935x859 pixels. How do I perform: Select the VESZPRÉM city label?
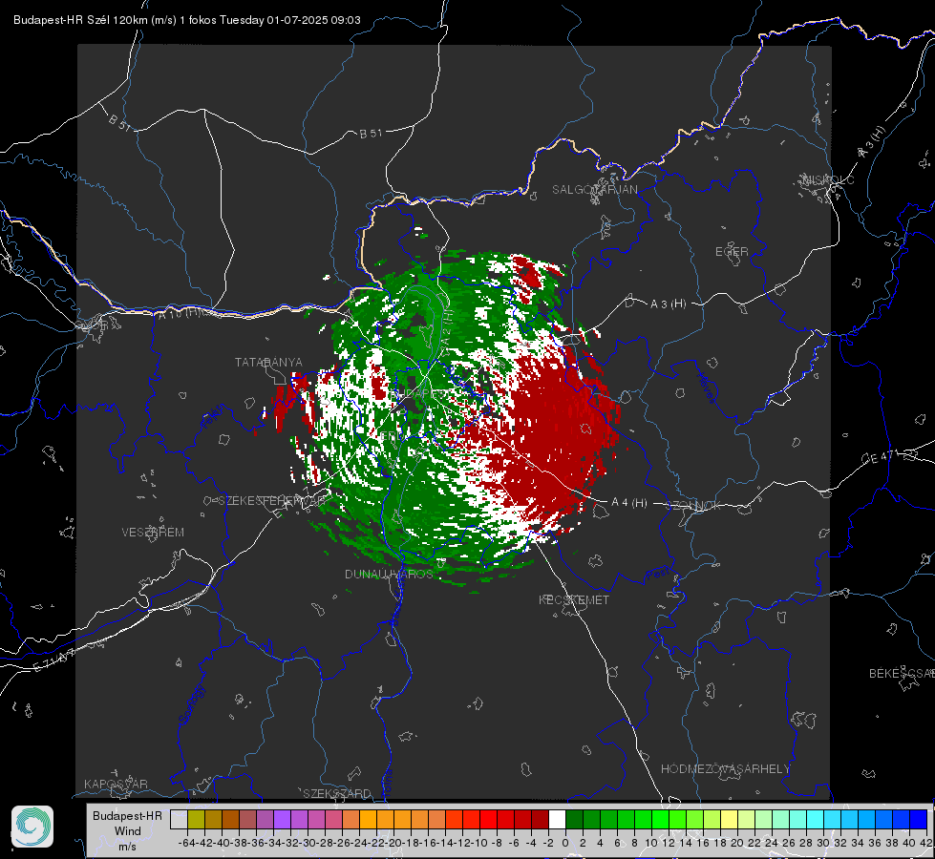pos(153,533)
